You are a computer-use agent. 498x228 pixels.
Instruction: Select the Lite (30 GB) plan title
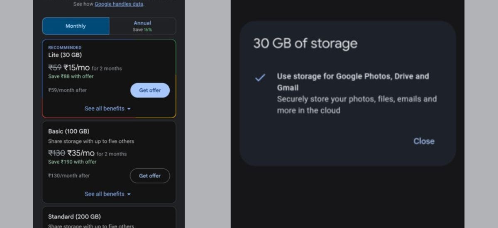click(65, 55)
